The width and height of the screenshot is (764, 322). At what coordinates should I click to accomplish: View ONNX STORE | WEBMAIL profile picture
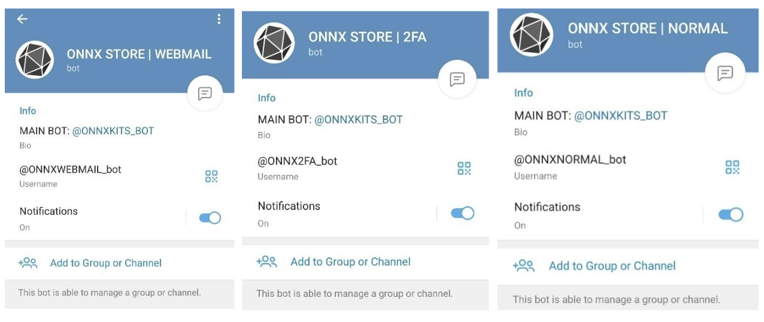click(x=35, y=60)
